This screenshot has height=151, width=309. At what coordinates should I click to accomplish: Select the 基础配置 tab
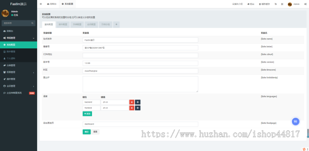click(x=49, y=25)
